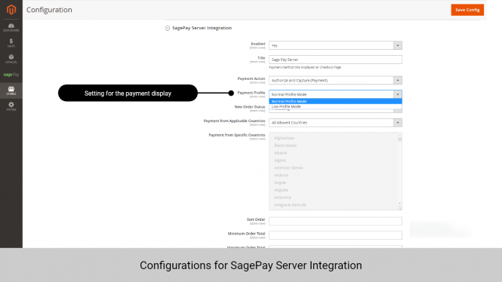Select Anguilla in the countries list

(281, 190)
